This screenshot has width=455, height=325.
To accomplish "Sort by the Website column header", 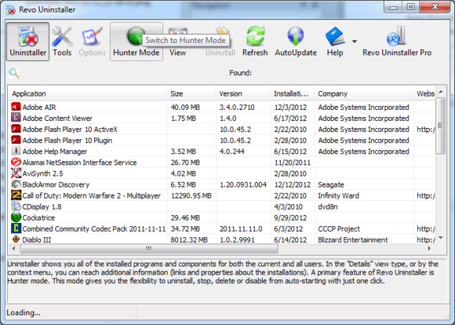I will [424, 93].
